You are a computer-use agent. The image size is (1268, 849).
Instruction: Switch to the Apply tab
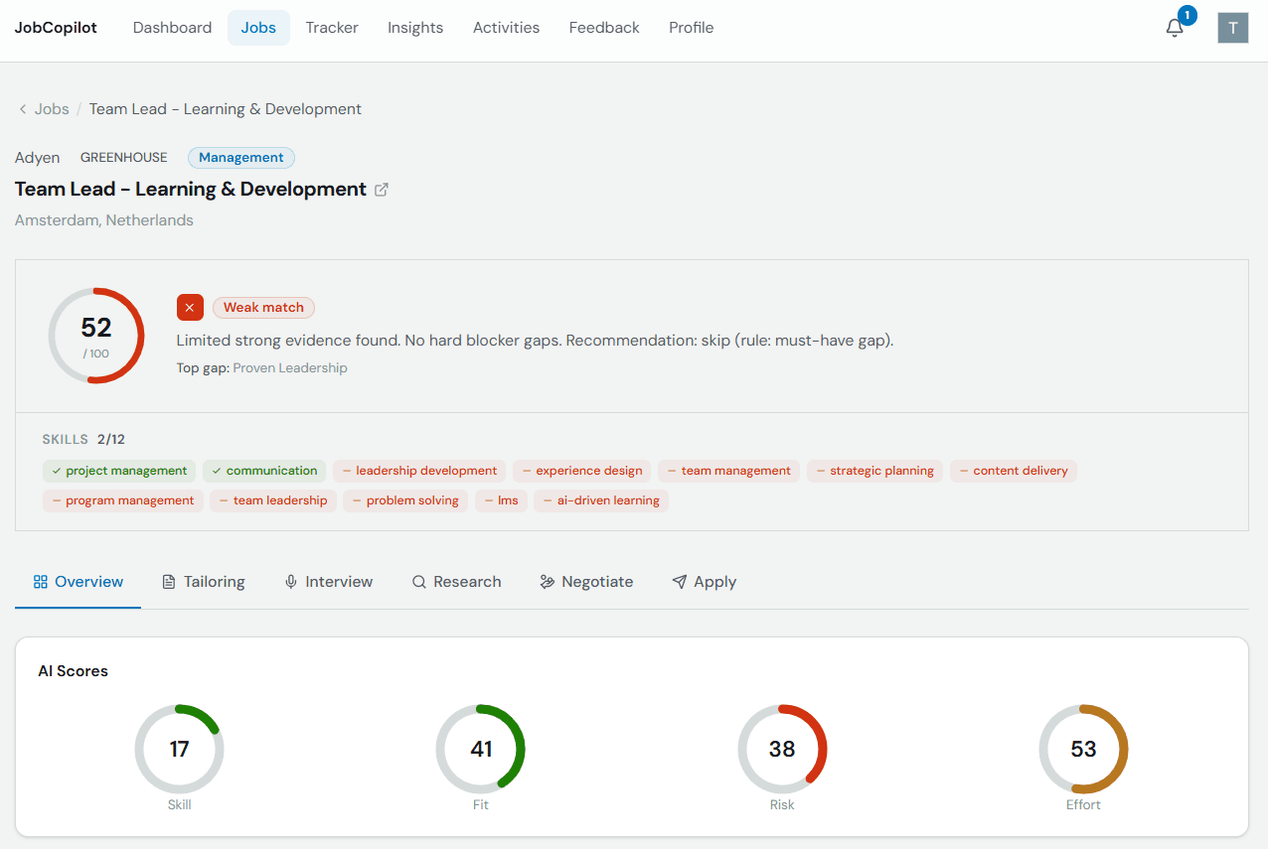(705, 582)
